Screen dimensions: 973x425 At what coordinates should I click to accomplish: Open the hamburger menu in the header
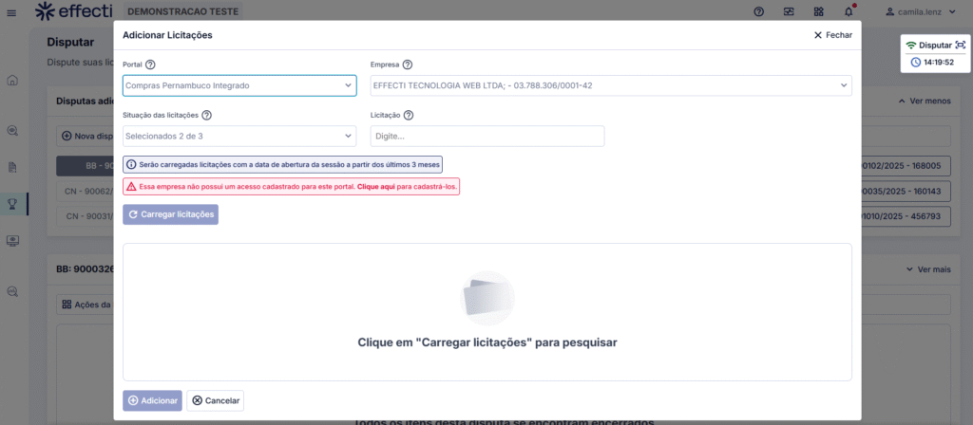tap(11, 11)
